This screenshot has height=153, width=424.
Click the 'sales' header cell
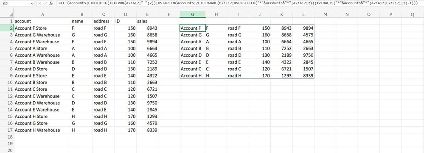click(147, 21)
